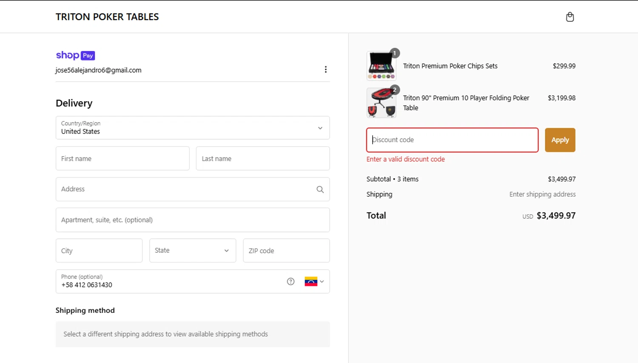Click the Poker Chips Sets product thumbnail
This screenshot has width=638, height=363.
382,66
